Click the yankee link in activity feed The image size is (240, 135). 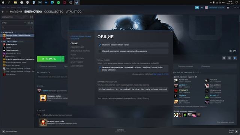(45, 91)
